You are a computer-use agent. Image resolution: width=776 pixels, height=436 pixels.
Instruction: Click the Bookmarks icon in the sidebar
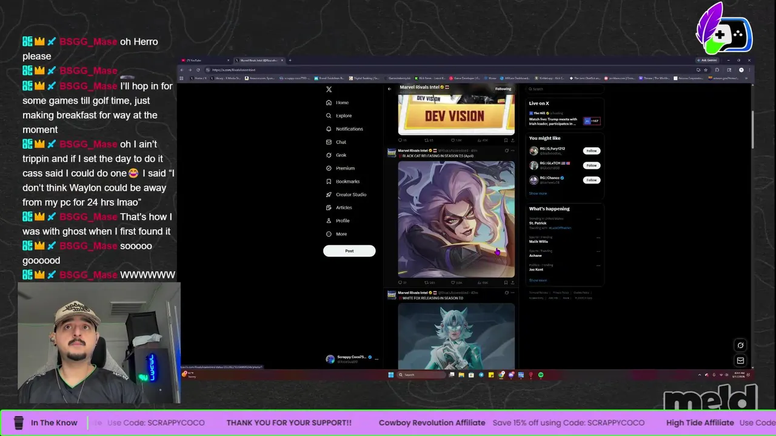point(329,181)
